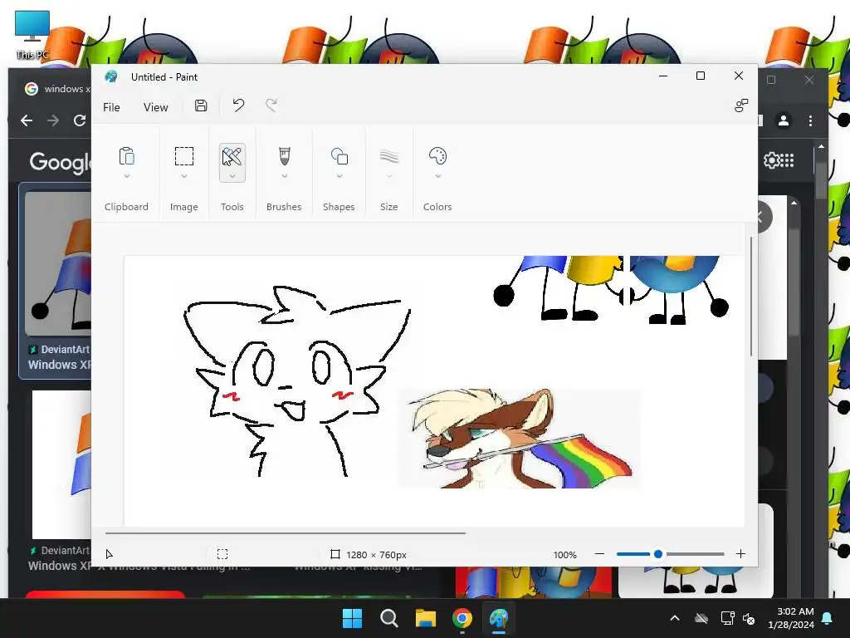Click the zoom out minus button
Viewport: 850px width, 638px height.
[599, 554]
